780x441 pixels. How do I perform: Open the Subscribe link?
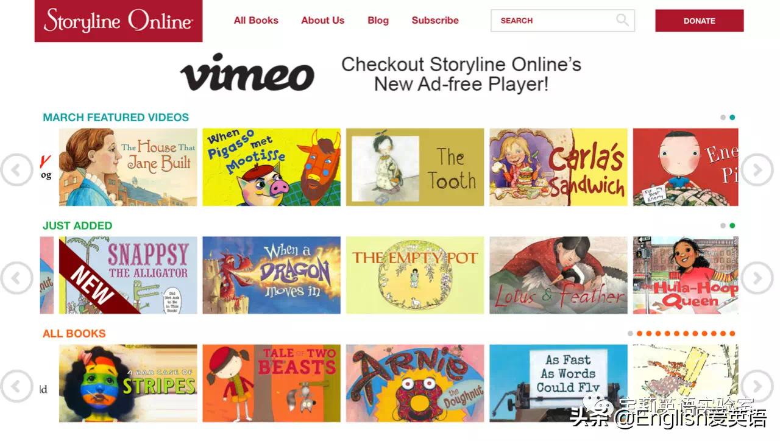[435, 20]
